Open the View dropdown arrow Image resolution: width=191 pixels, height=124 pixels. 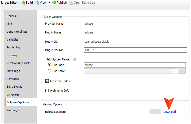coord(50,3)
